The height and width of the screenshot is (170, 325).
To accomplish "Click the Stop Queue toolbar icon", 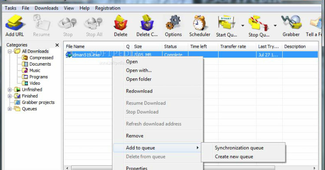I will pos(259,23).
